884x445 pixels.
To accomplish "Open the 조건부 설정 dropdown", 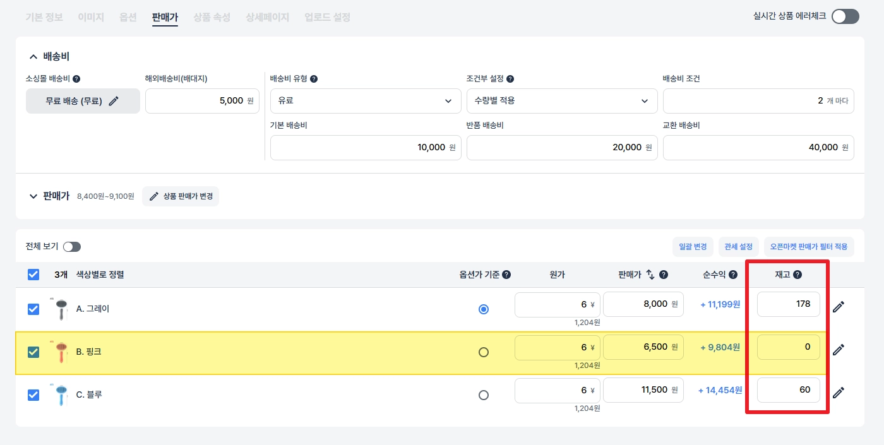I will coord(562,100).
